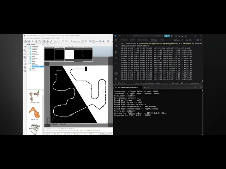Expand the components folder in Model browser

tap(28, 46)
